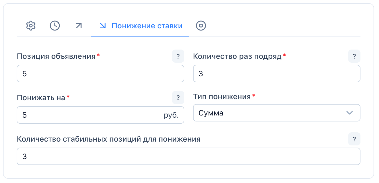The image size is (379, 183).
Task: Click the chevron arrow in Сумма dropdown
Action: [x=349, y=113]
